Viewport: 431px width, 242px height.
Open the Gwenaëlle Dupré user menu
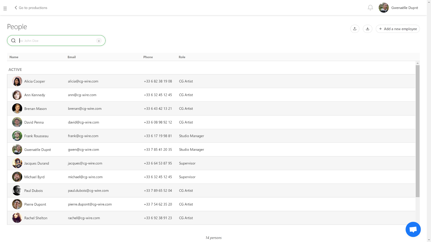(404, 8)
